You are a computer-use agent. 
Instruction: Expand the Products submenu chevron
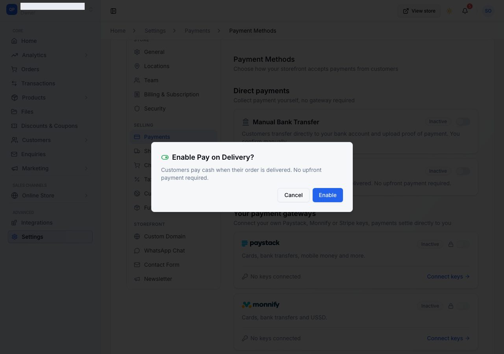86,98
